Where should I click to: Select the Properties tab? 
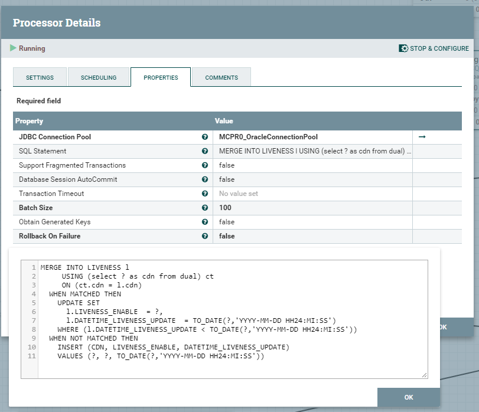[161, 77]
